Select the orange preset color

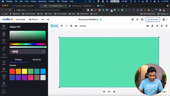[18, 71]
